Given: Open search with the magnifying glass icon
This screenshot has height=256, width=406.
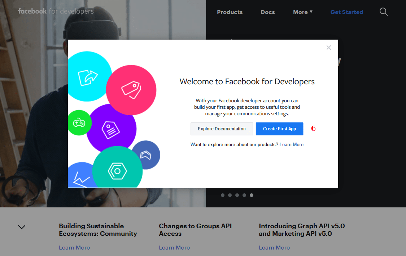Looking at the screenshot, I should (x=384, y=12).
